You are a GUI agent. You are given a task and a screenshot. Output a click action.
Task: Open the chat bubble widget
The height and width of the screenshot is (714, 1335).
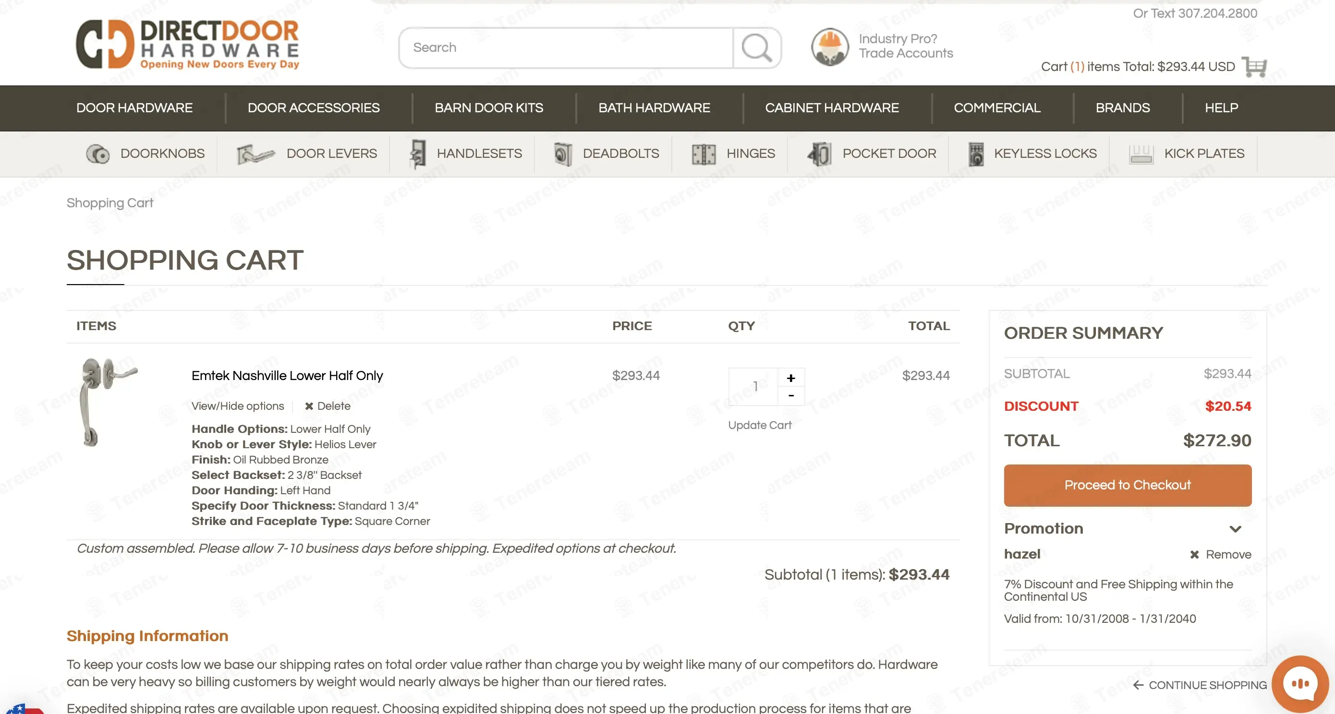1300,683
